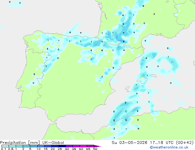Click the '50' legend scale value

[95, 149]
